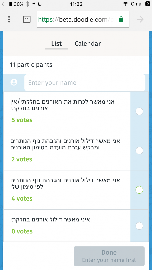This screenshot has height=270, width=152.
Task: Select the option with 0 votes
Action: [x=139, y=226]
